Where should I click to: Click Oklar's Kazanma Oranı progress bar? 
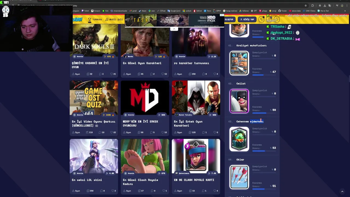tap(264, 189)
